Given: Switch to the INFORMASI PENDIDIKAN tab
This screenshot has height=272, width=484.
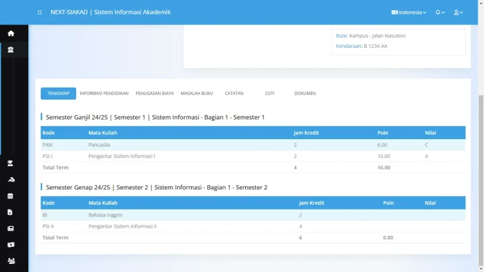Looking at the screenshot, I should pos(104,93).
